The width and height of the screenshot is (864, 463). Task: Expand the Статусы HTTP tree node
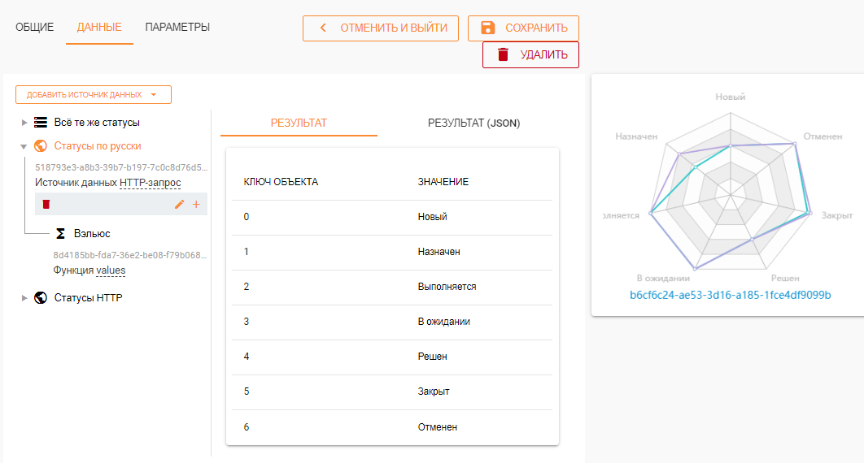pyautogui.click(x=24, y=298)
